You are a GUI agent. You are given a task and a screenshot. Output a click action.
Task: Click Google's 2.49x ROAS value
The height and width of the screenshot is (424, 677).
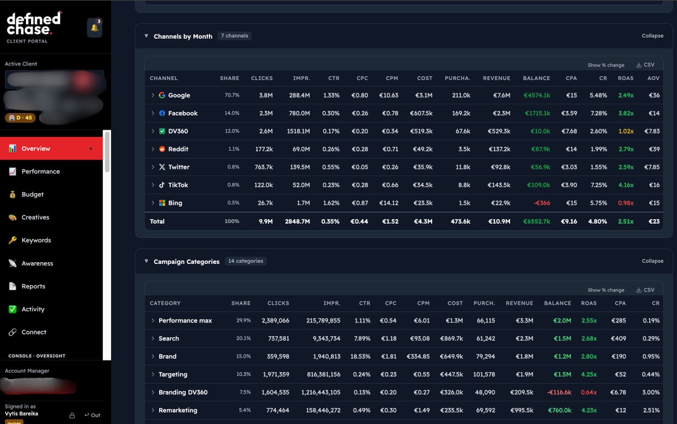tap(625, 95)
